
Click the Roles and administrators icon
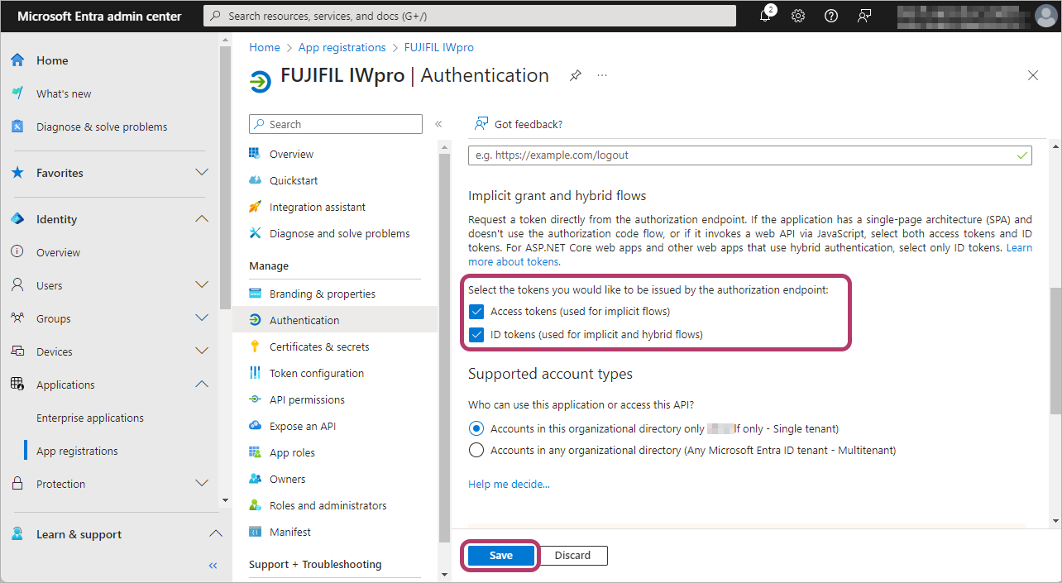[255, 505]
